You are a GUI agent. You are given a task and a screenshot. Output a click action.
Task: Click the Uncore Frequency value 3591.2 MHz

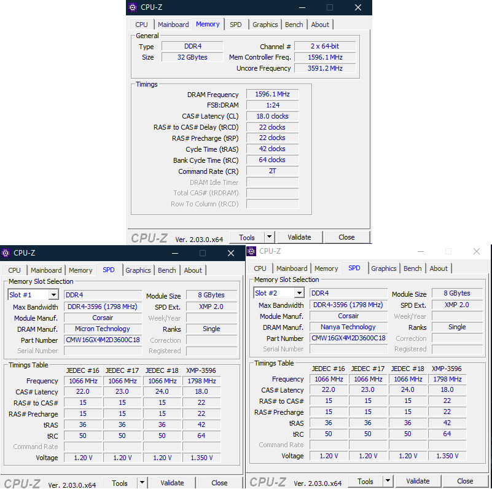point(325,68)
